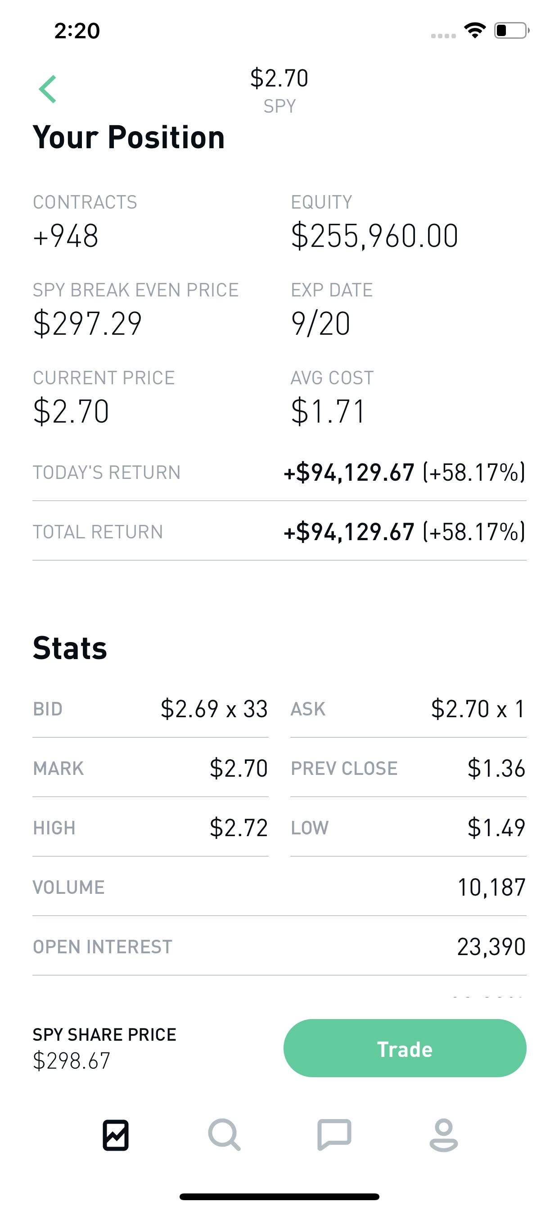Tap the Ask $2.70 x 1 row
The width and height of the screenshot is (559, 1211).
click(x=408, y=709)
